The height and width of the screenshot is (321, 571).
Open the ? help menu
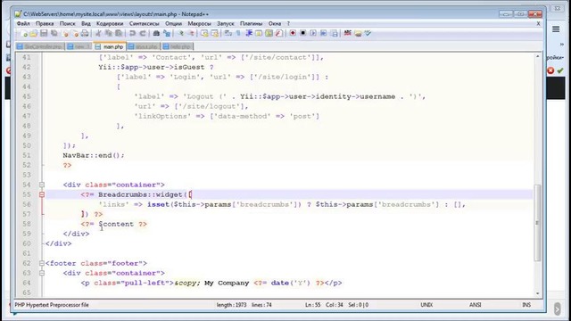point(288,24)
